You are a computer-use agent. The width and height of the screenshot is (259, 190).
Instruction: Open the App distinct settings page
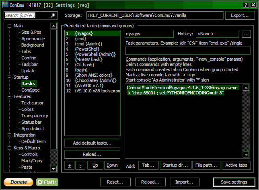[33, 129]
